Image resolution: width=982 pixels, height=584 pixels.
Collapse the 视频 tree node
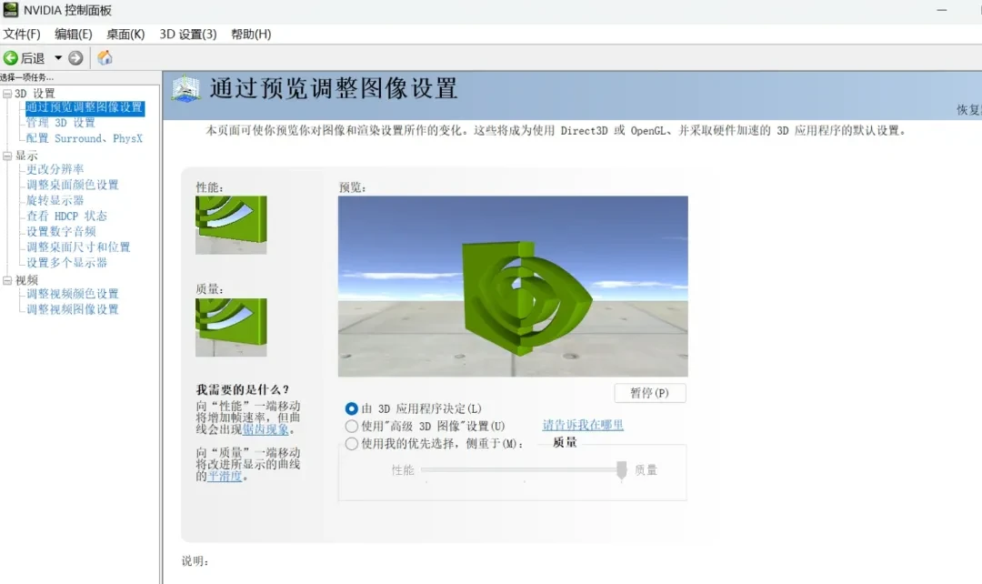[x=7, y=280]
